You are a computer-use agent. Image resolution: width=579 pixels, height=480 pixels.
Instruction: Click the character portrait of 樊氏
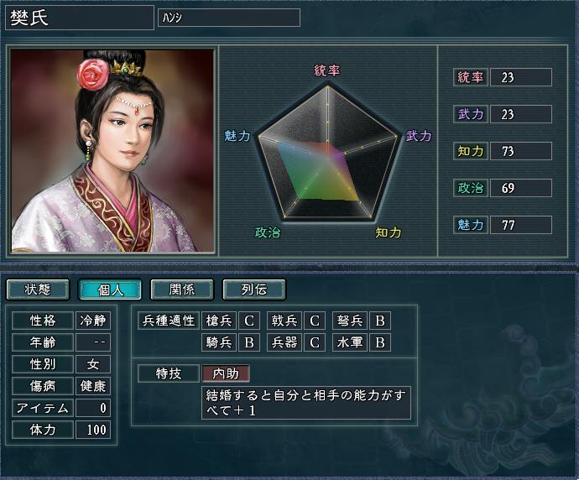click(x=112, y=151)
